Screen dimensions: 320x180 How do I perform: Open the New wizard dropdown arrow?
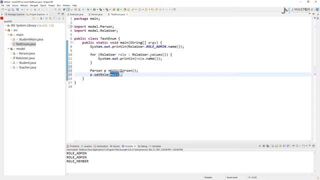[5, 9]
